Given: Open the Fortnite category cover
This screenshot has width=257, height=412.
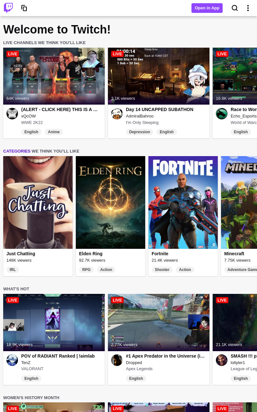Looking at the screenshot, I should click(183, 202).
